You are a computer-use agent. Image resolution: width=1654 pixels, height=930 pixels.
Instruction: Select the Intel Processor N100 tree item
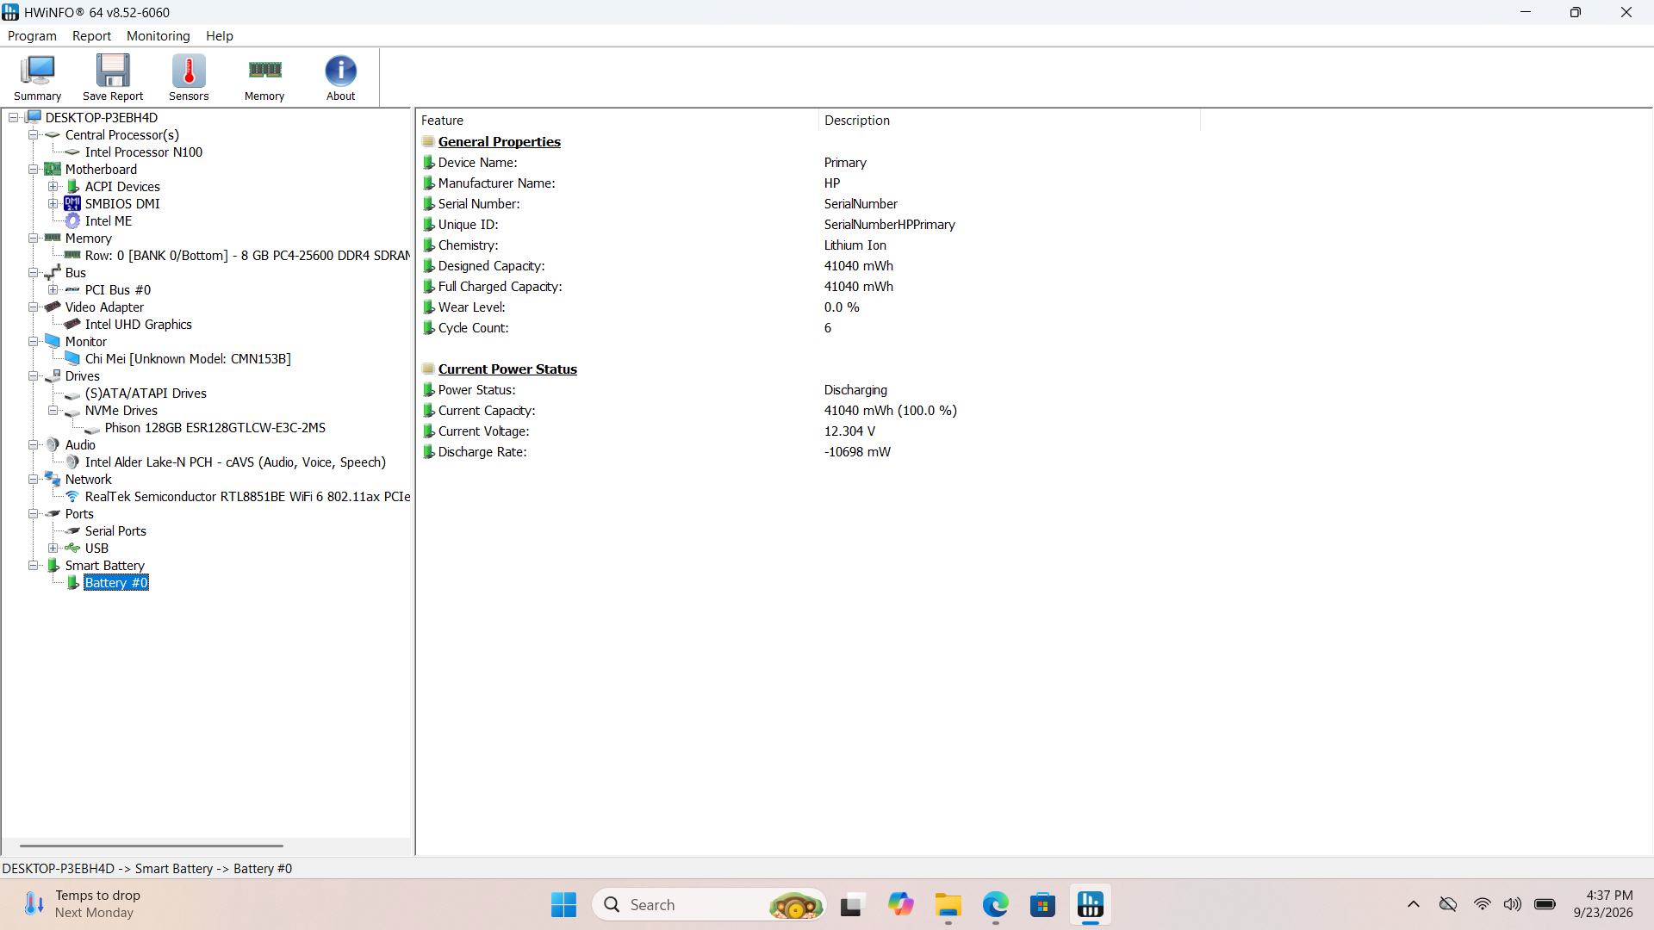[x=143, y=152]
